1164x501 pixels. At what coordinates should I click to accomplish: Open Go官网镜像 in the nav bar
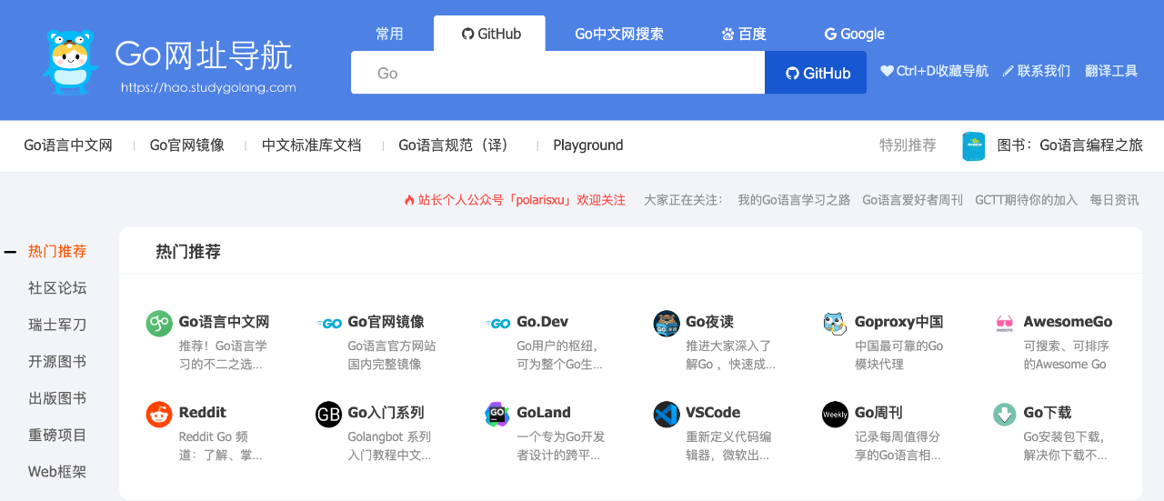point(187,145)
